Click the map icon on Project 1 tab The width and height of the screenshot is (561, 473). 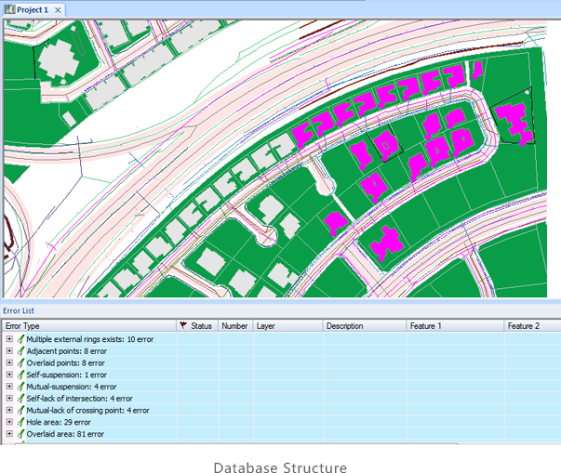coord(10,9)
